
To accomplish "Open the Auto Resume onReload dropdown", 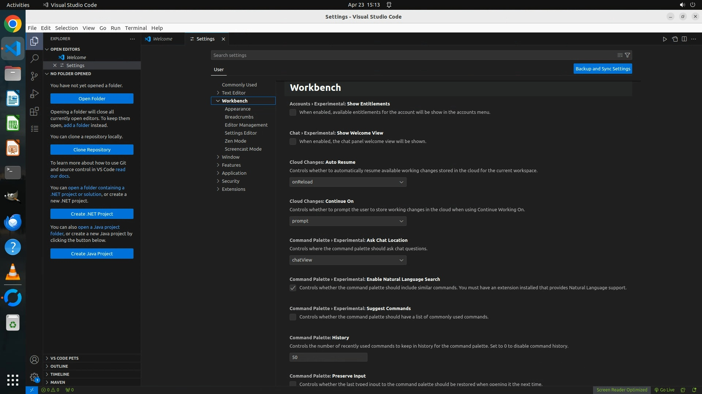I will [348, 182].
